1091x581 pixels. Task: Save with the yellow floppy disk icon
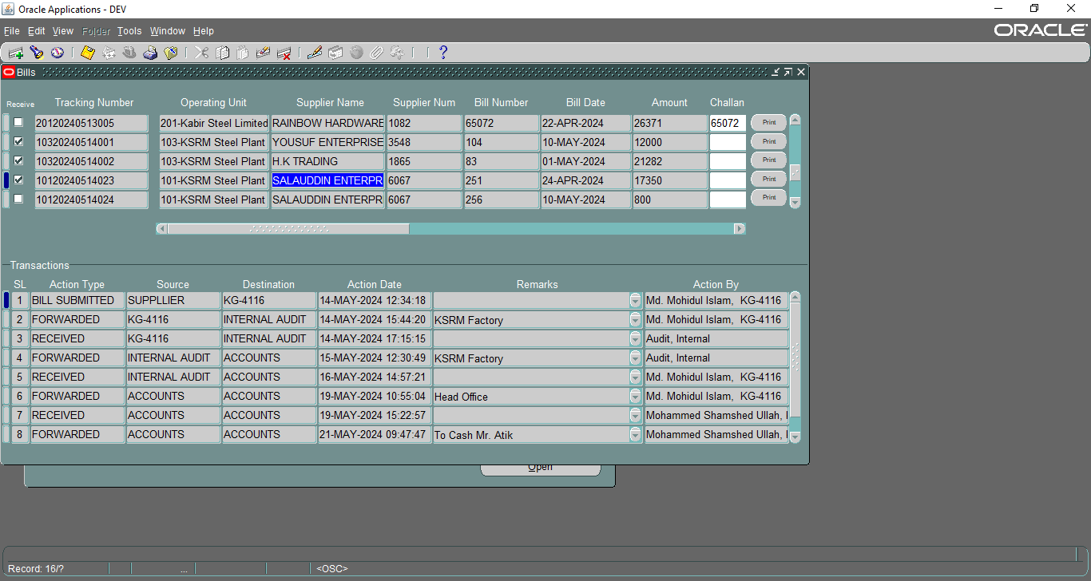tap(88, 53)
